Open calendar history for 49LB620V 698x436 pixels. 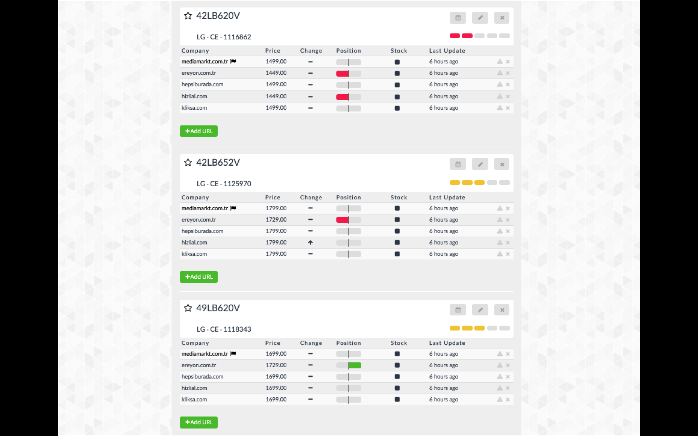(x=458, y=310)
